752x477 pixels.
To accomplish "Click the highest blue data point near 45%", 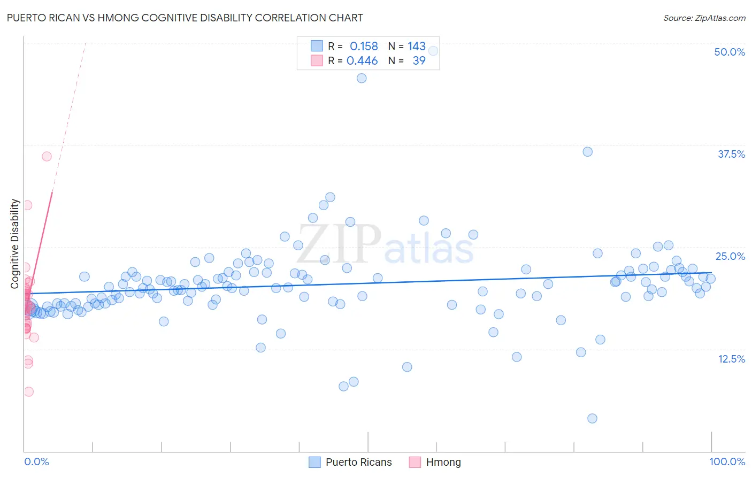I will [362, 78].
